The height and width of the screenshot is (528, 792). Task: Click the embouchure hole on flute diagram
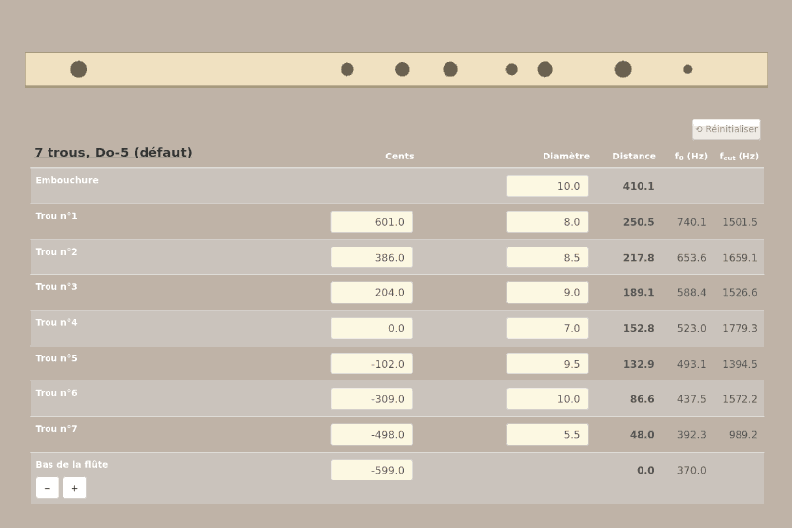pos(79,69)
